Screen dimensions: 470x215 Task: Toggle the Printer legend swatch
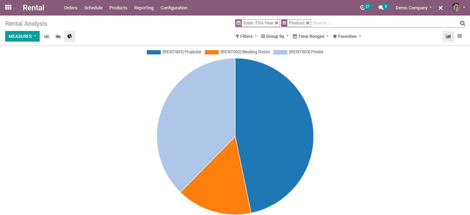click(x=280, y=52)
